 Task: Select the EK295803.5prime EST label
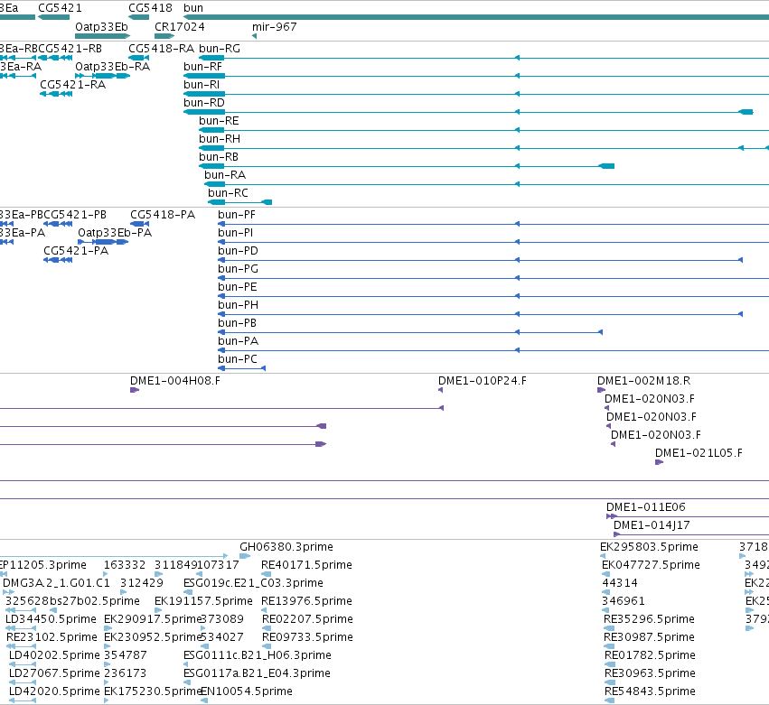(650, 547)
